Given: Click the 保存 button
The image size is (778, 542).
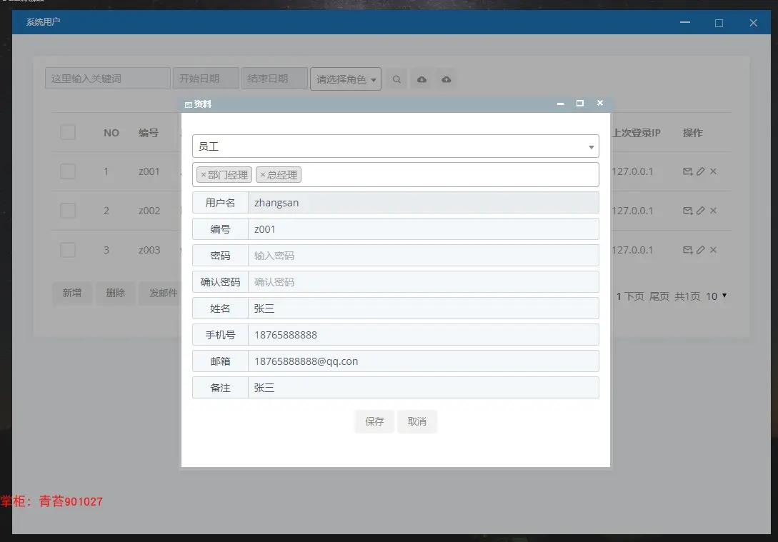Looking at the screenshot, I should 374,421.
